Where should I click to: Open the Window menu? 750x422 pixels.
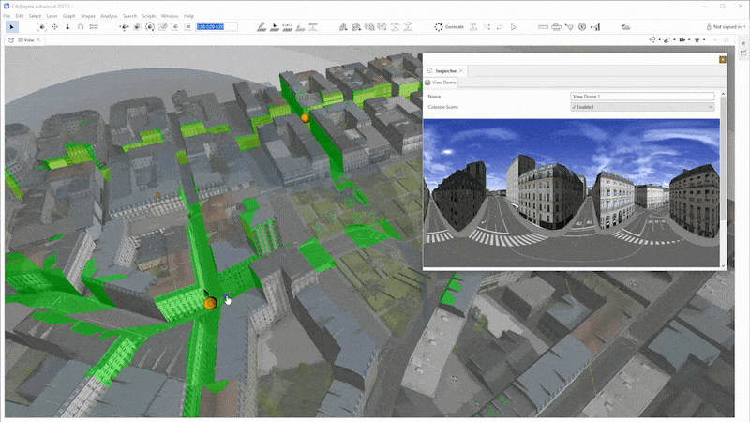pyautogui.click(x=170, y=16)
